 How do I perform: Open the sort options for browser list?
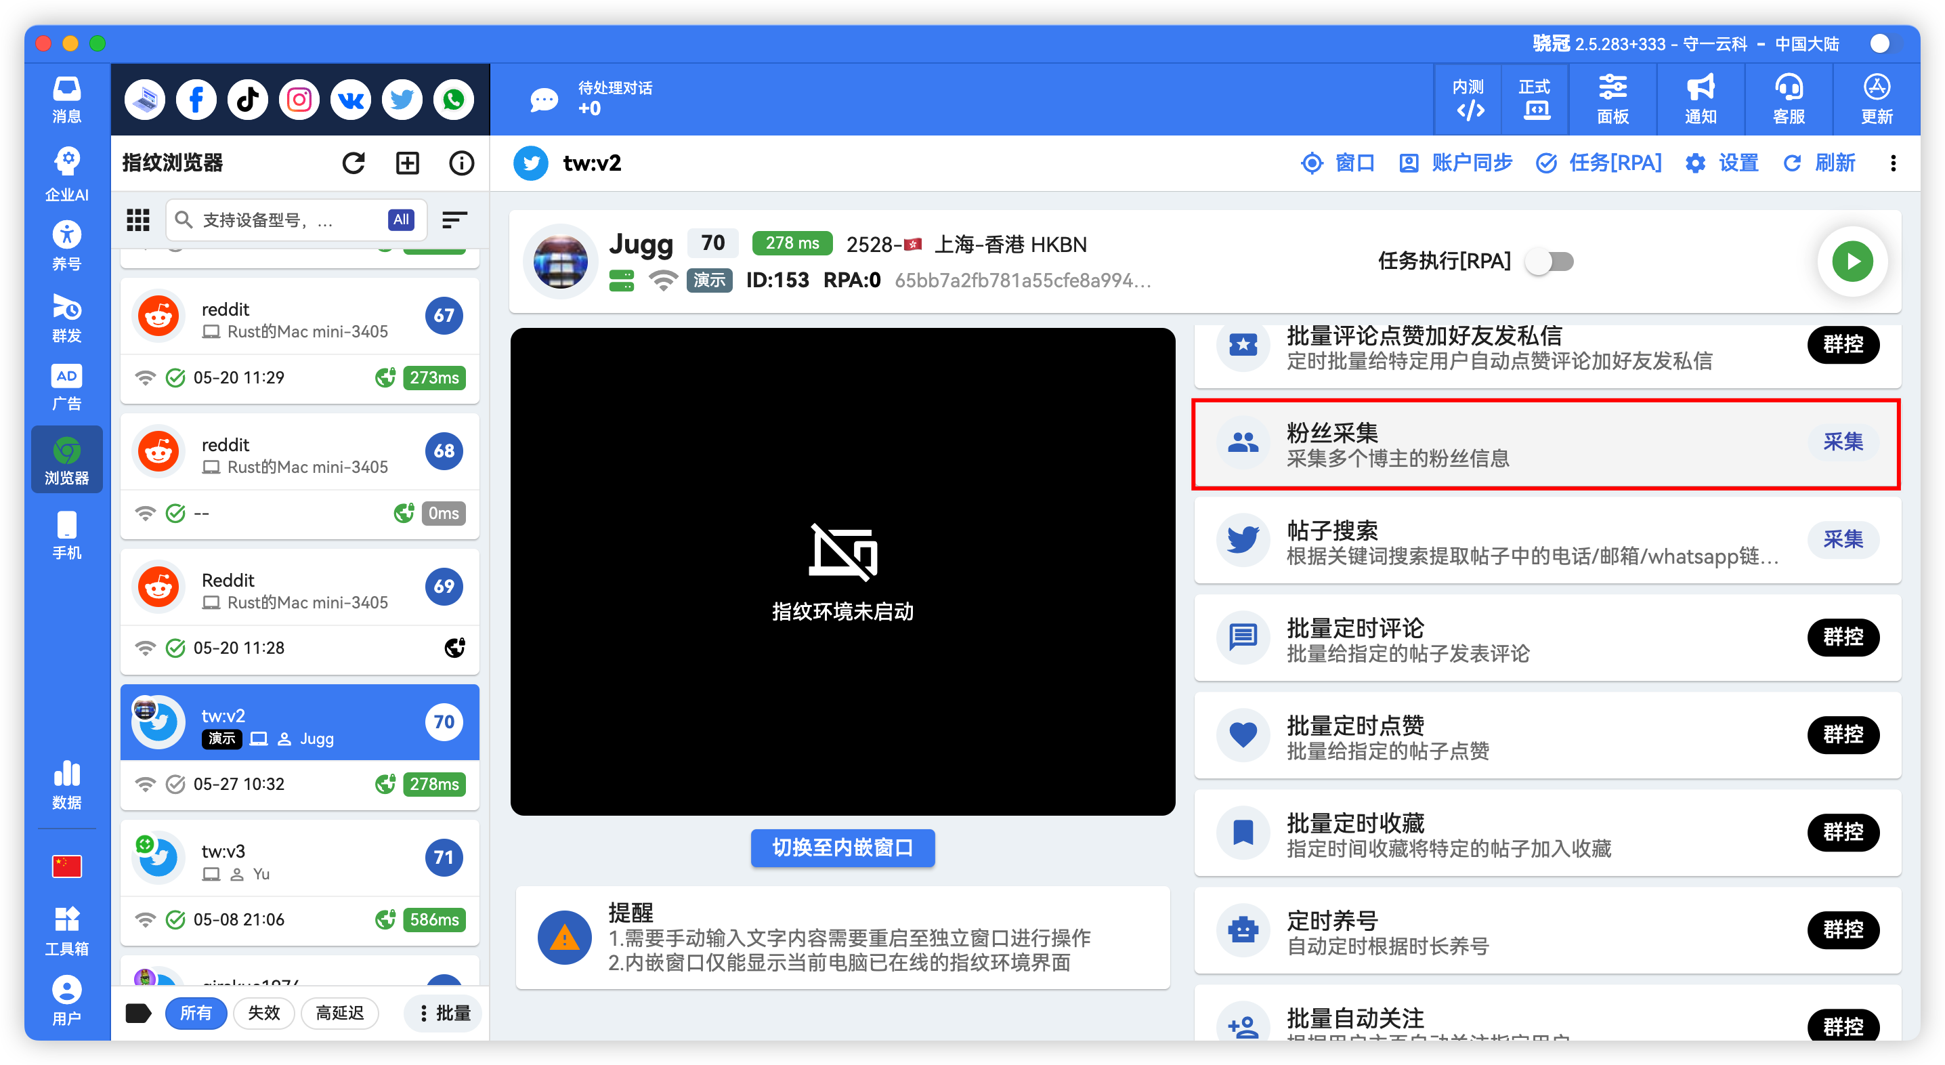[454, 220]
